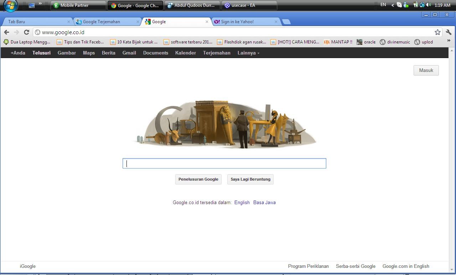This screenshot has height=275, width=456.
Task: Click Show Desktop quick launch icon
Action: tap(32, 5)
